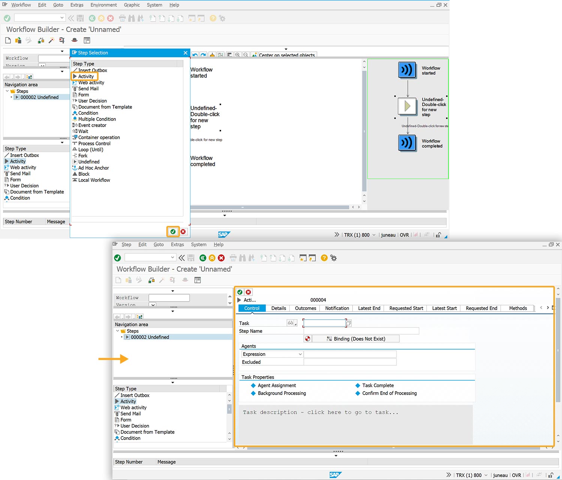Click into the Step Name input field
562x480 pixels.
point(361,331)
